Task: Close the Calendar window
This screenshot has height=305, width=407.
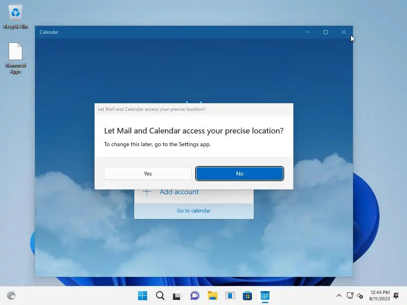Action: [x=344, y=32]
